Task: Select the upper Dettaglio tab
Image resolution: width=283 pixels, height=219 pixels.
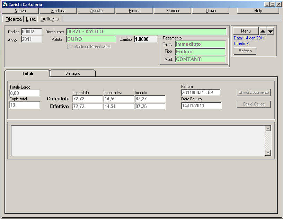Action: [50, 19]
